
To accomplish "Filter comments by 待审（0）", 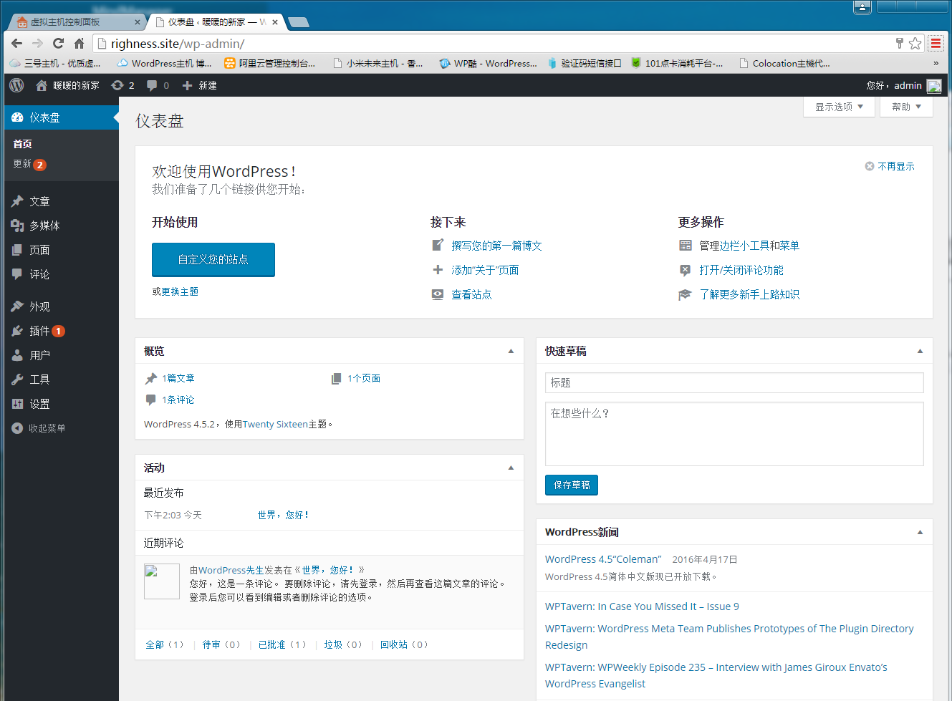I will [x=221, y=644].
